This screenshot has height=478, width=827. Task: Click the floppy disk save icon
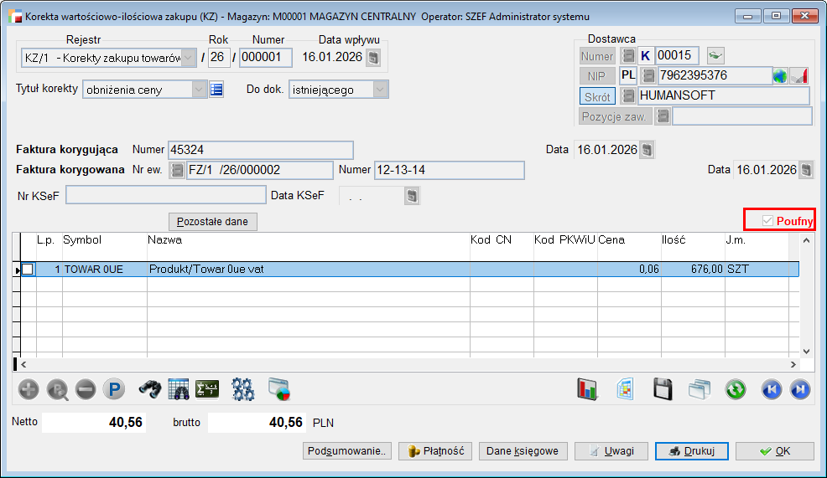click(x=663, y=388)
